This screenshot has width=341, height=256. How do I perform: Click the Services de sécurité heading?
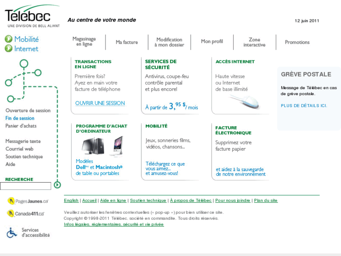tap(161, 64)
